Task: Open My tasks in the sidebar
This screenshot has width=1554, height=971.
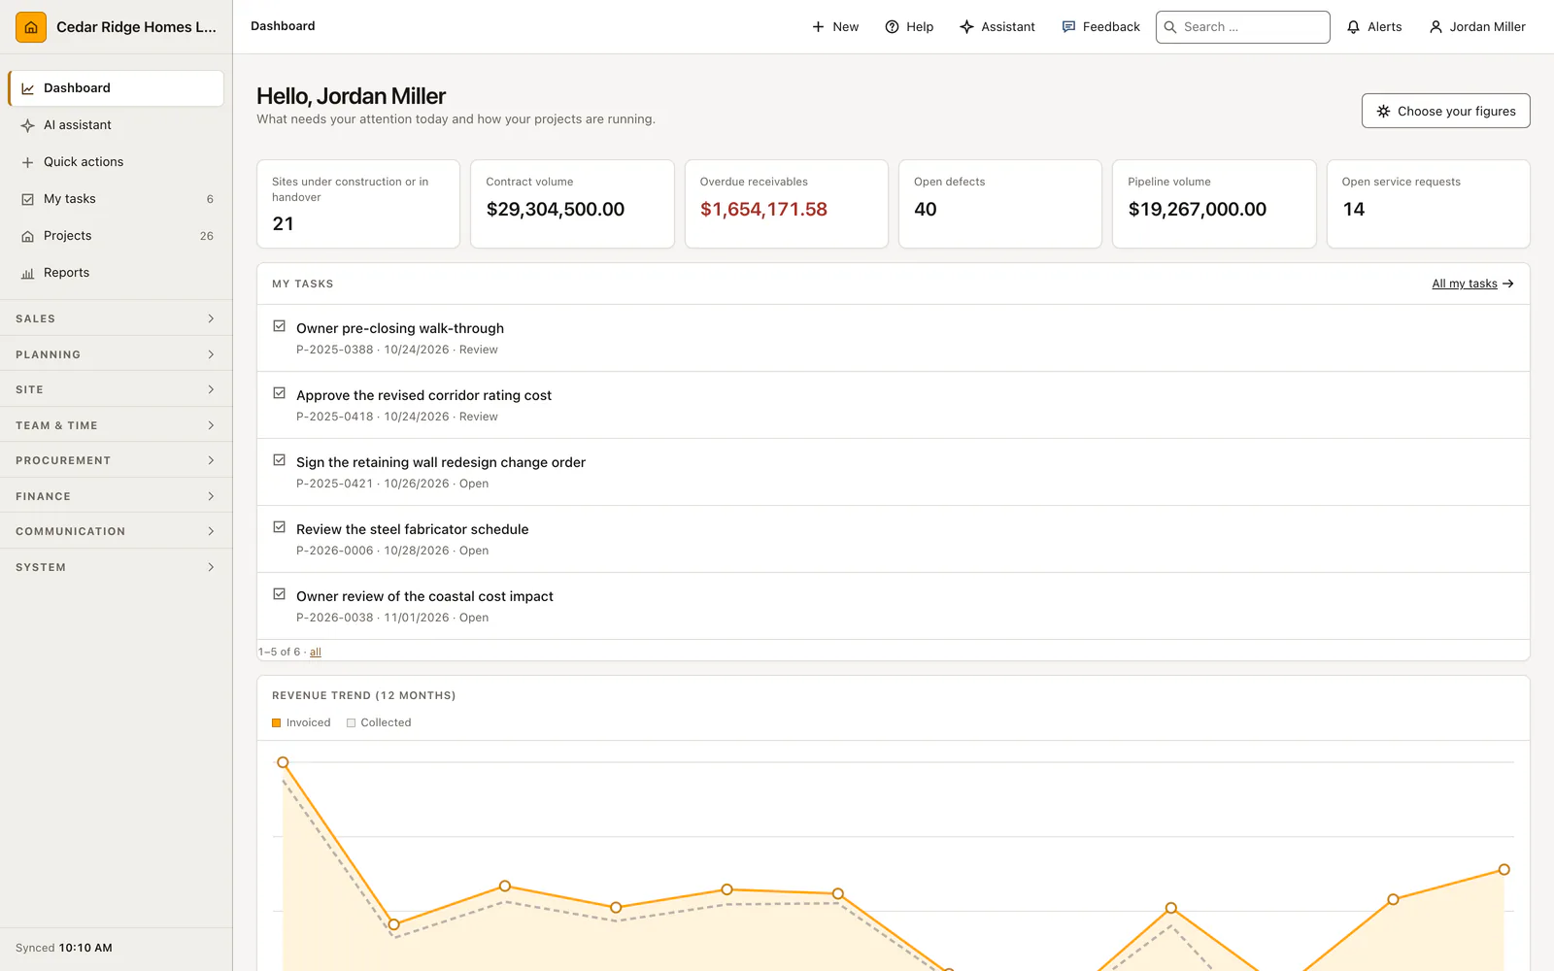Action: (116, 199)
